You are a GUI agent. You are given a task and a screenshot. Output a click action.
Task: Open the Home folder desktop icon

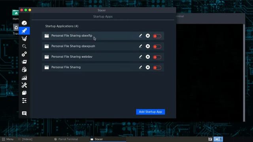[x=16, y=15]
